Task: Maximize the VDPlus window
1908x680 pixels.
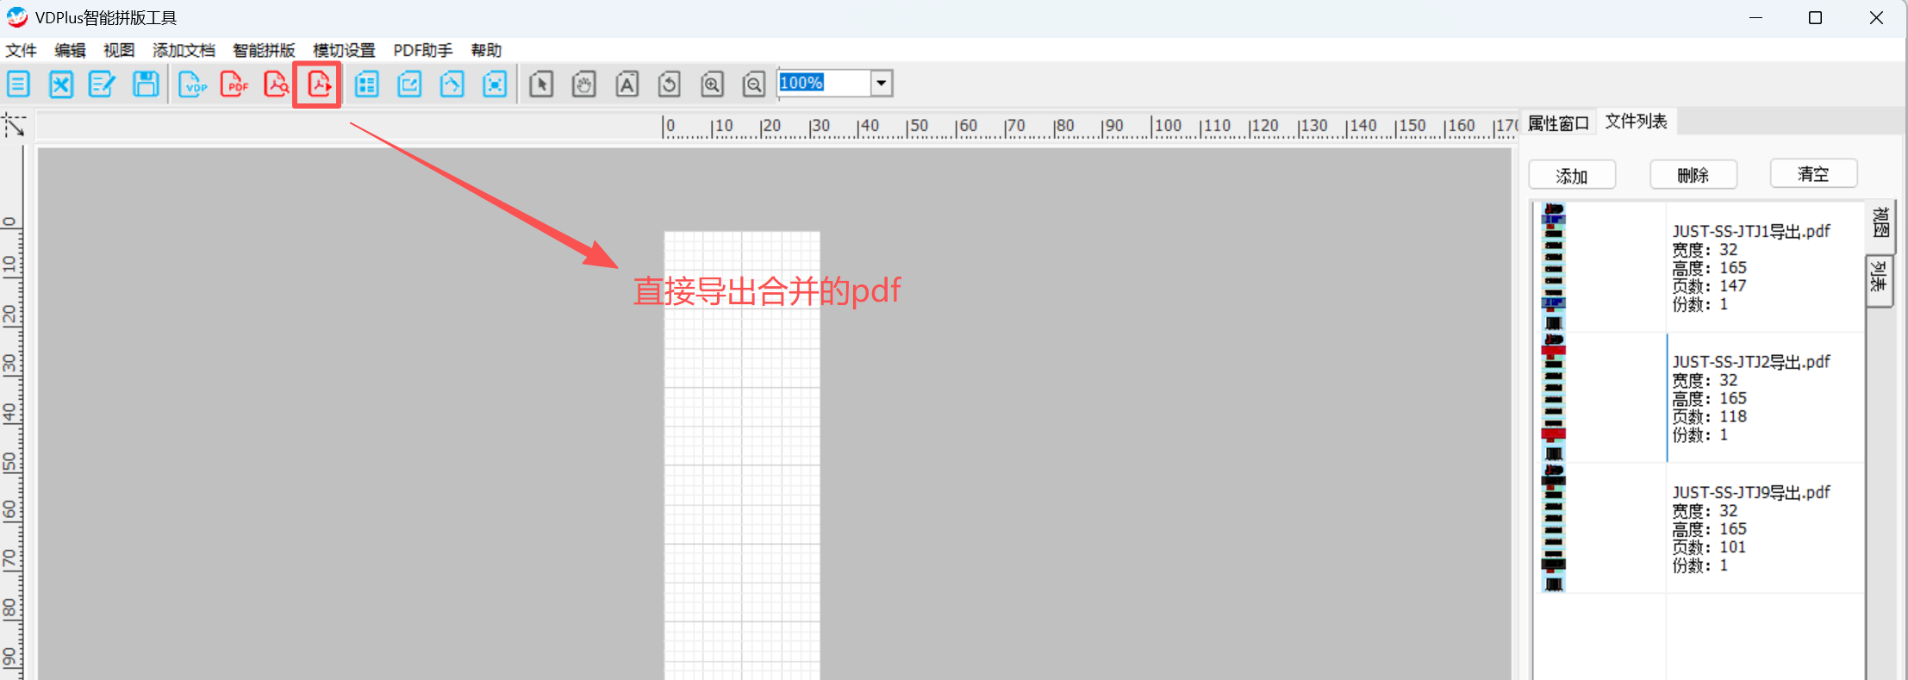Action: [1815, 17]
